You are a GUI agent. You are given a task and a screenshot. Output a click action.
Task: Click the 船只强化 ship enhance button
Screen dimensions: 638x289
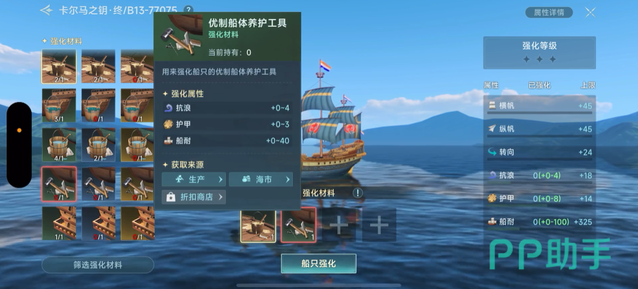coord(319,263)
